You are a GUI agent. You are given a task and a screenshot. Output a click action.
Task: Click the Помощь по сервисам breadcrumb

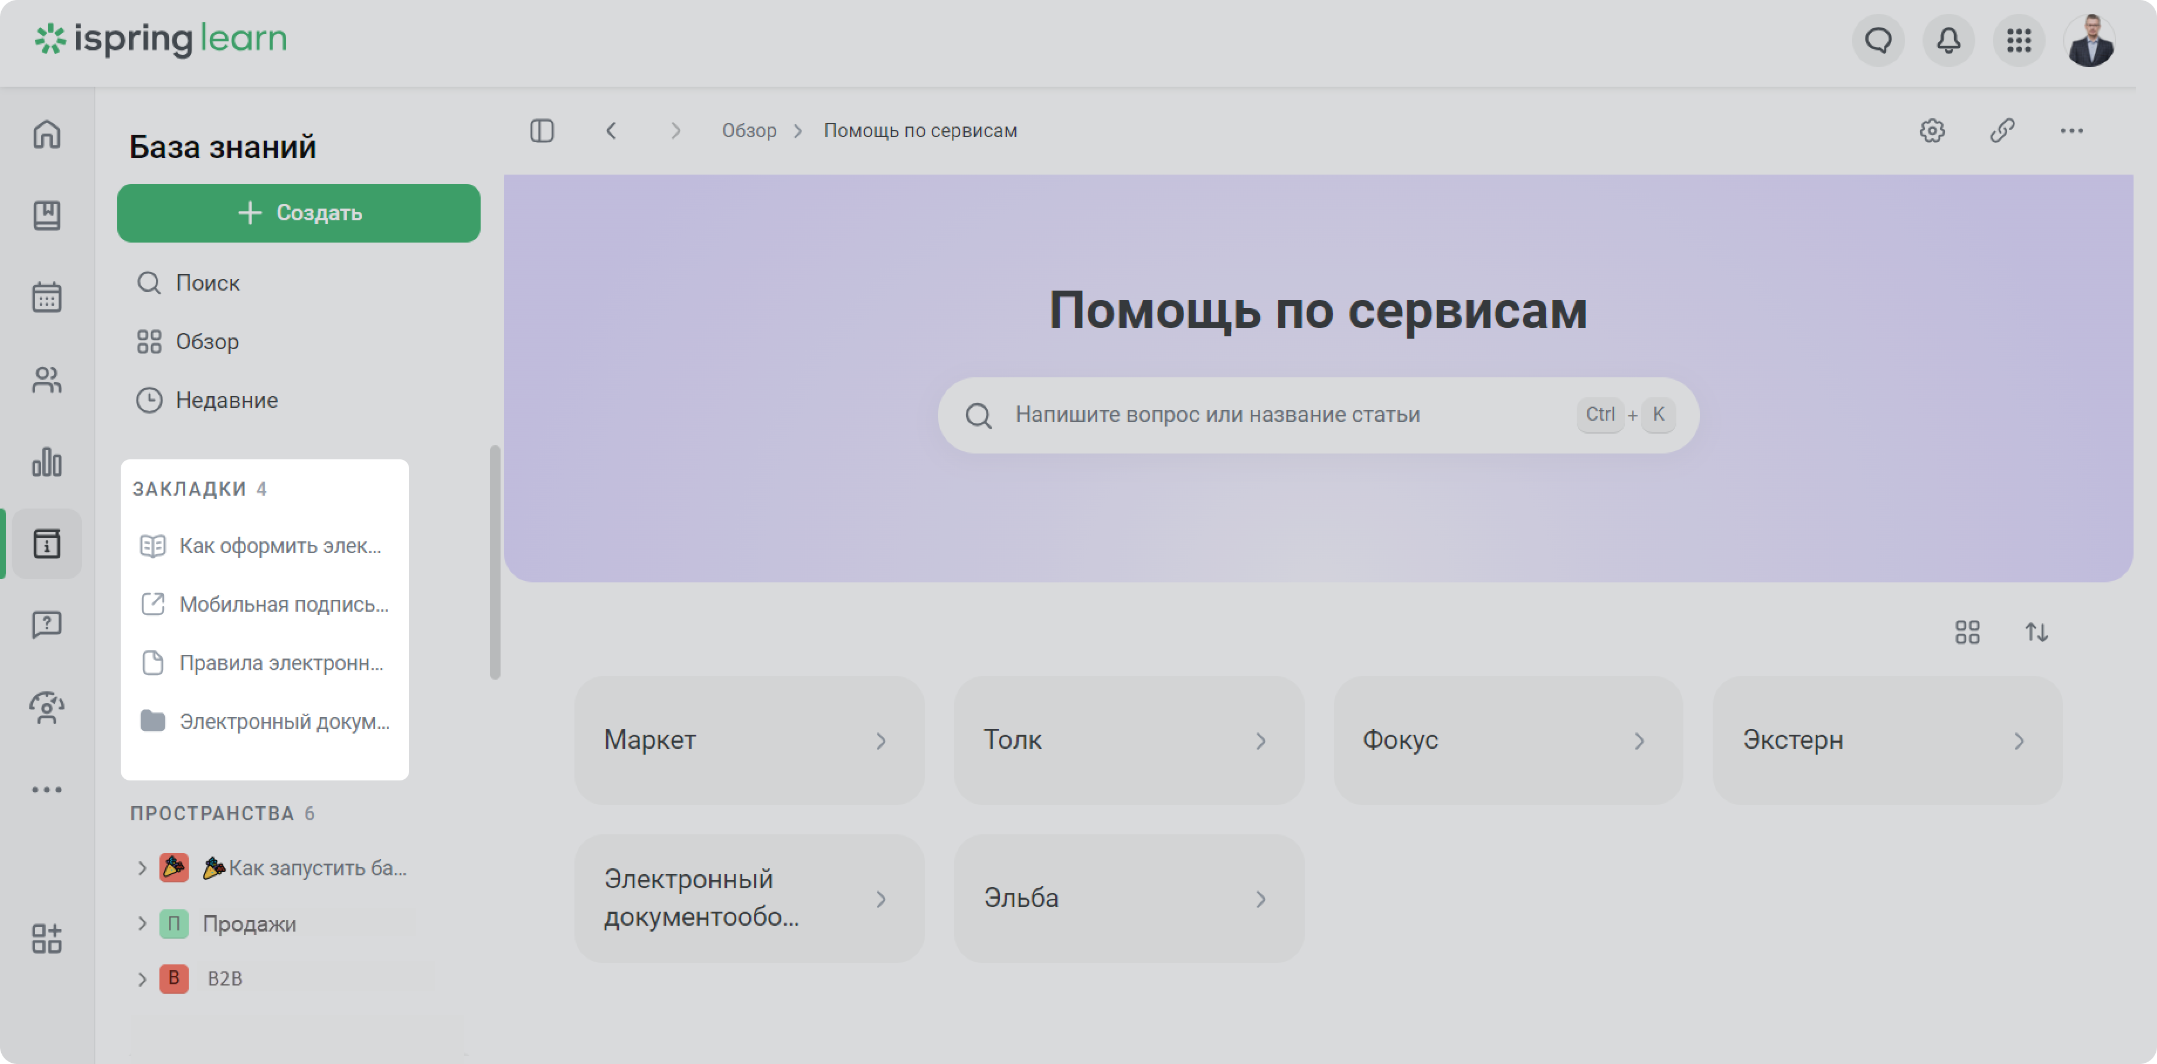(x=920, y=131)
